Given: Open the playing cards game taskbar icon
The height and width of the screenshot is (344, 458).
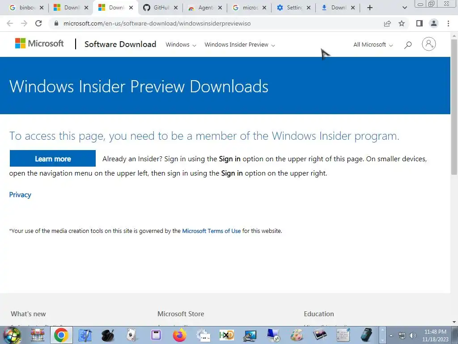Looking at the screenshot, I should click(132, 335).
